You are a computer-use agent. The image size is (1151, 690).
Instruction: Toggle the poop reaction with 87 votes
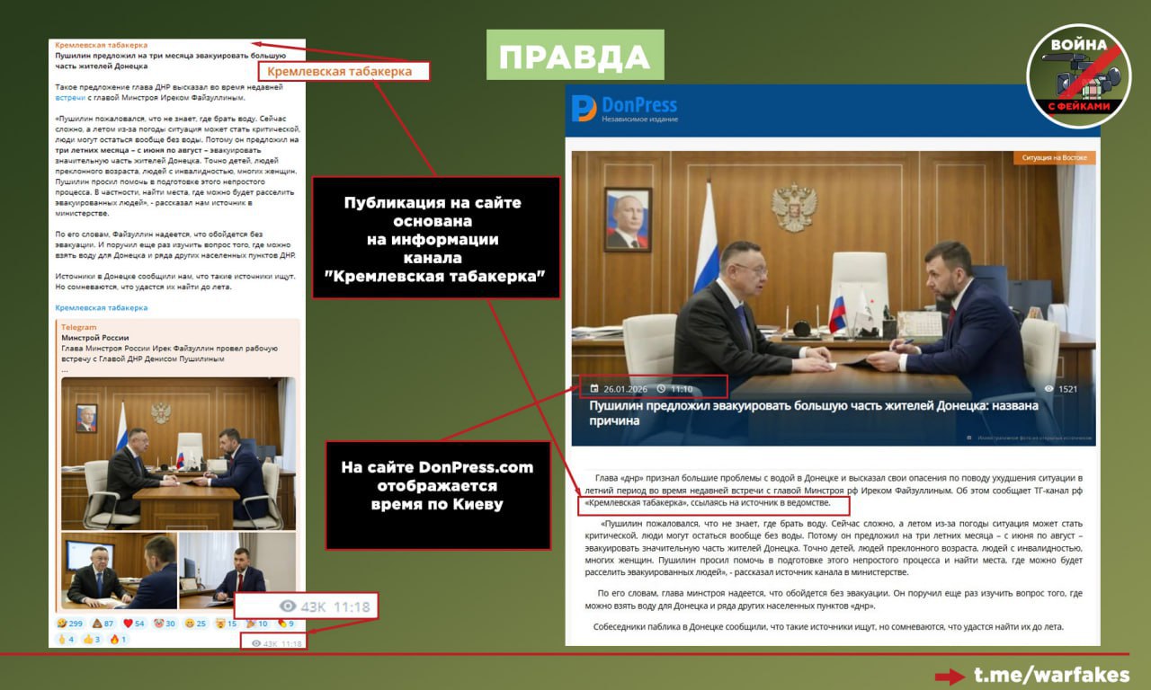coord(97,624)
